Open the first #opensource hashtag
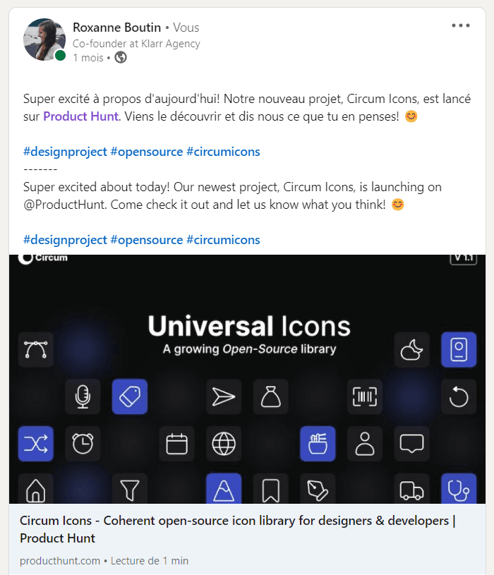 pos(147,152)
